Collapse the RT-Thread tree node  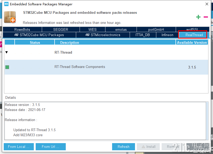click(x=6, y=52)
